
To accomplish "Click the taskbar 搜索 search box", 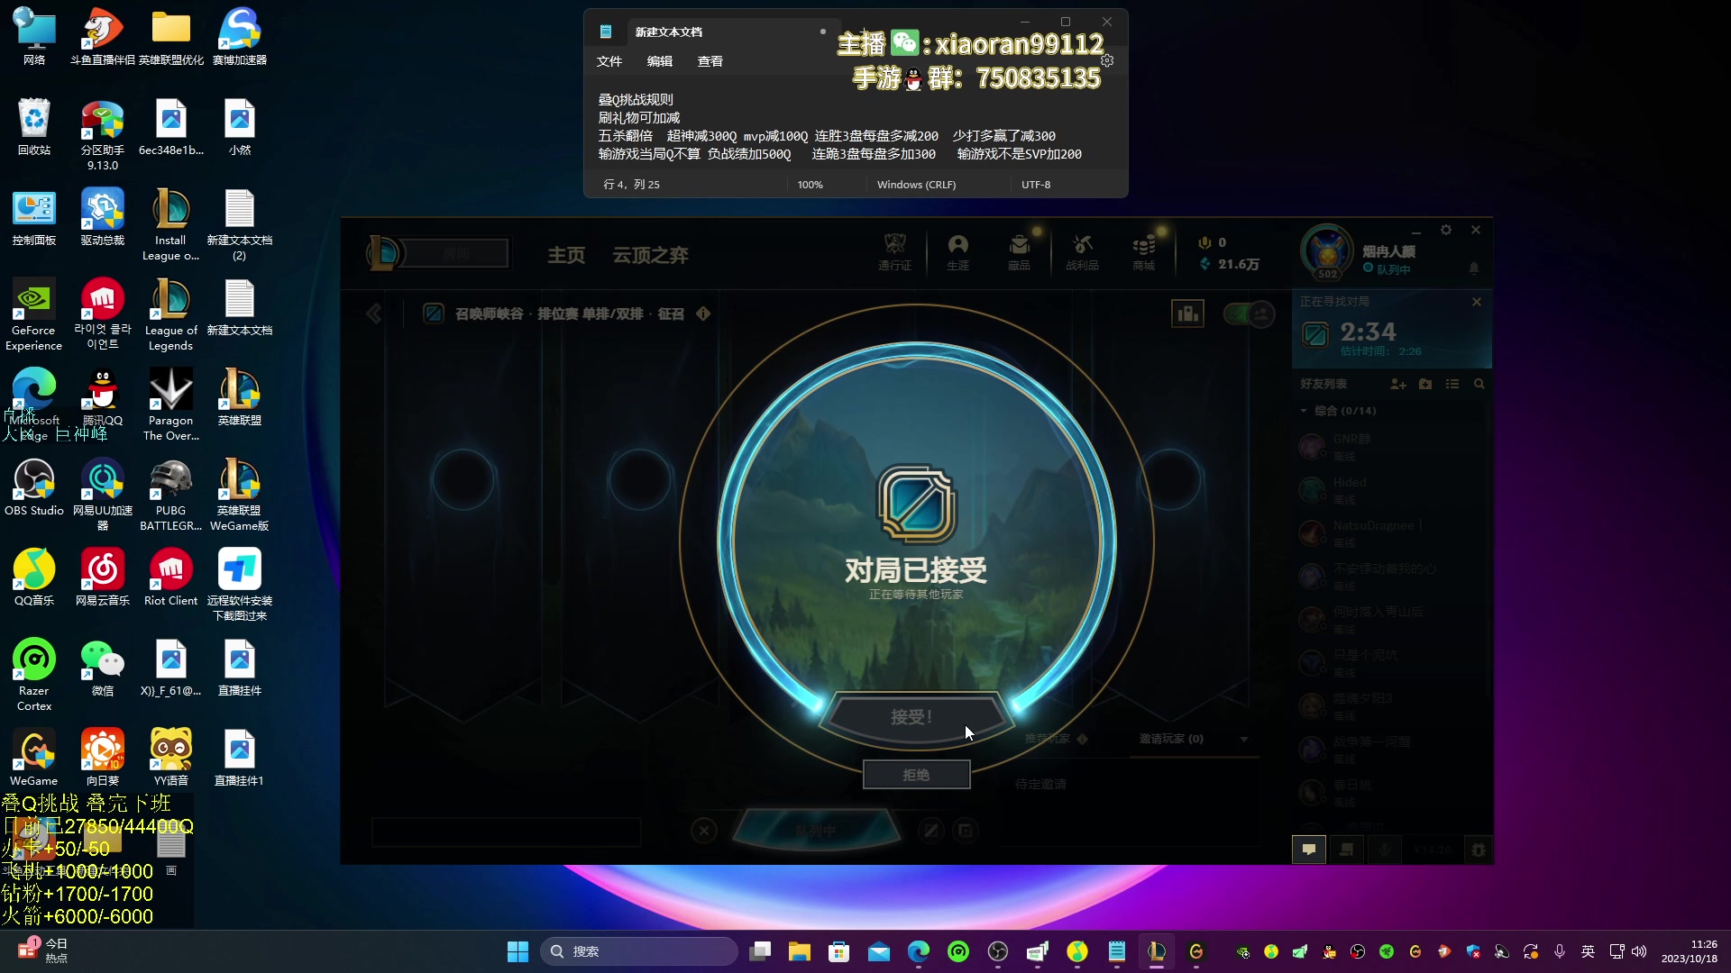I will 639,951.
